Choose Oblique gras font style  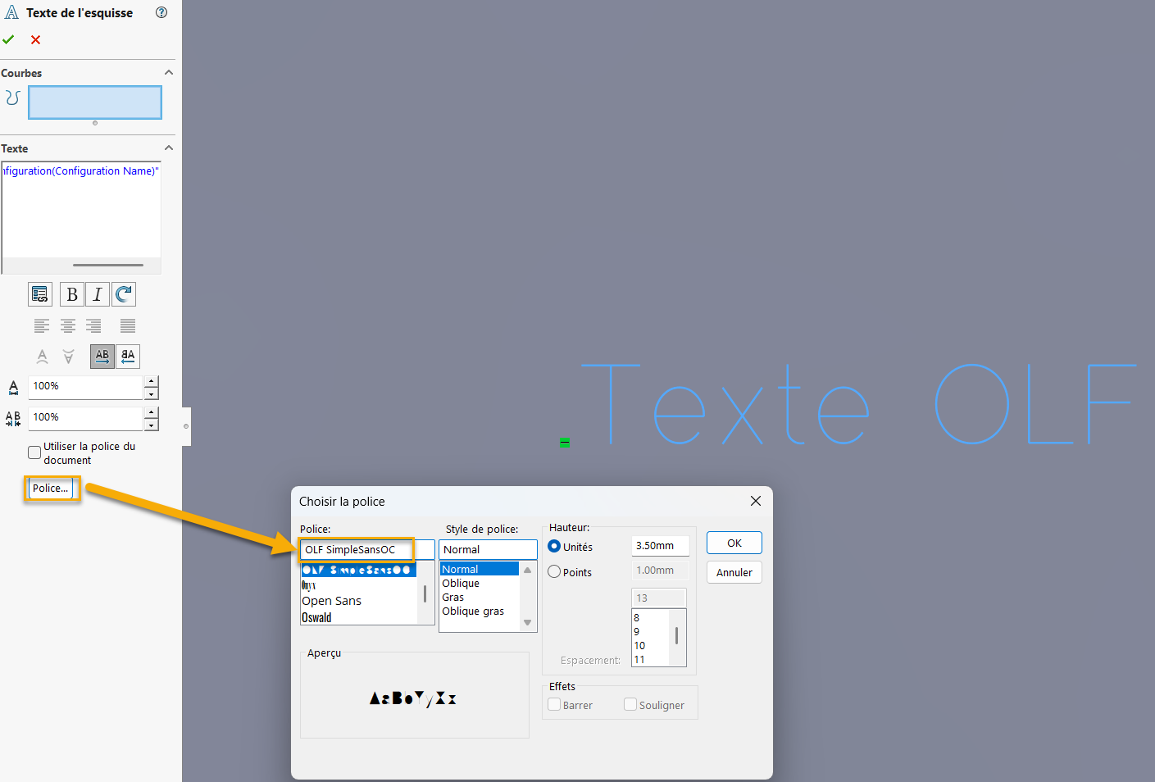pos(473,612)
